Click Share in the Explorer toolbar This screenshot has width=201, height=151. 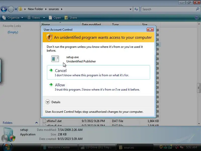click(x=71, y=18)
